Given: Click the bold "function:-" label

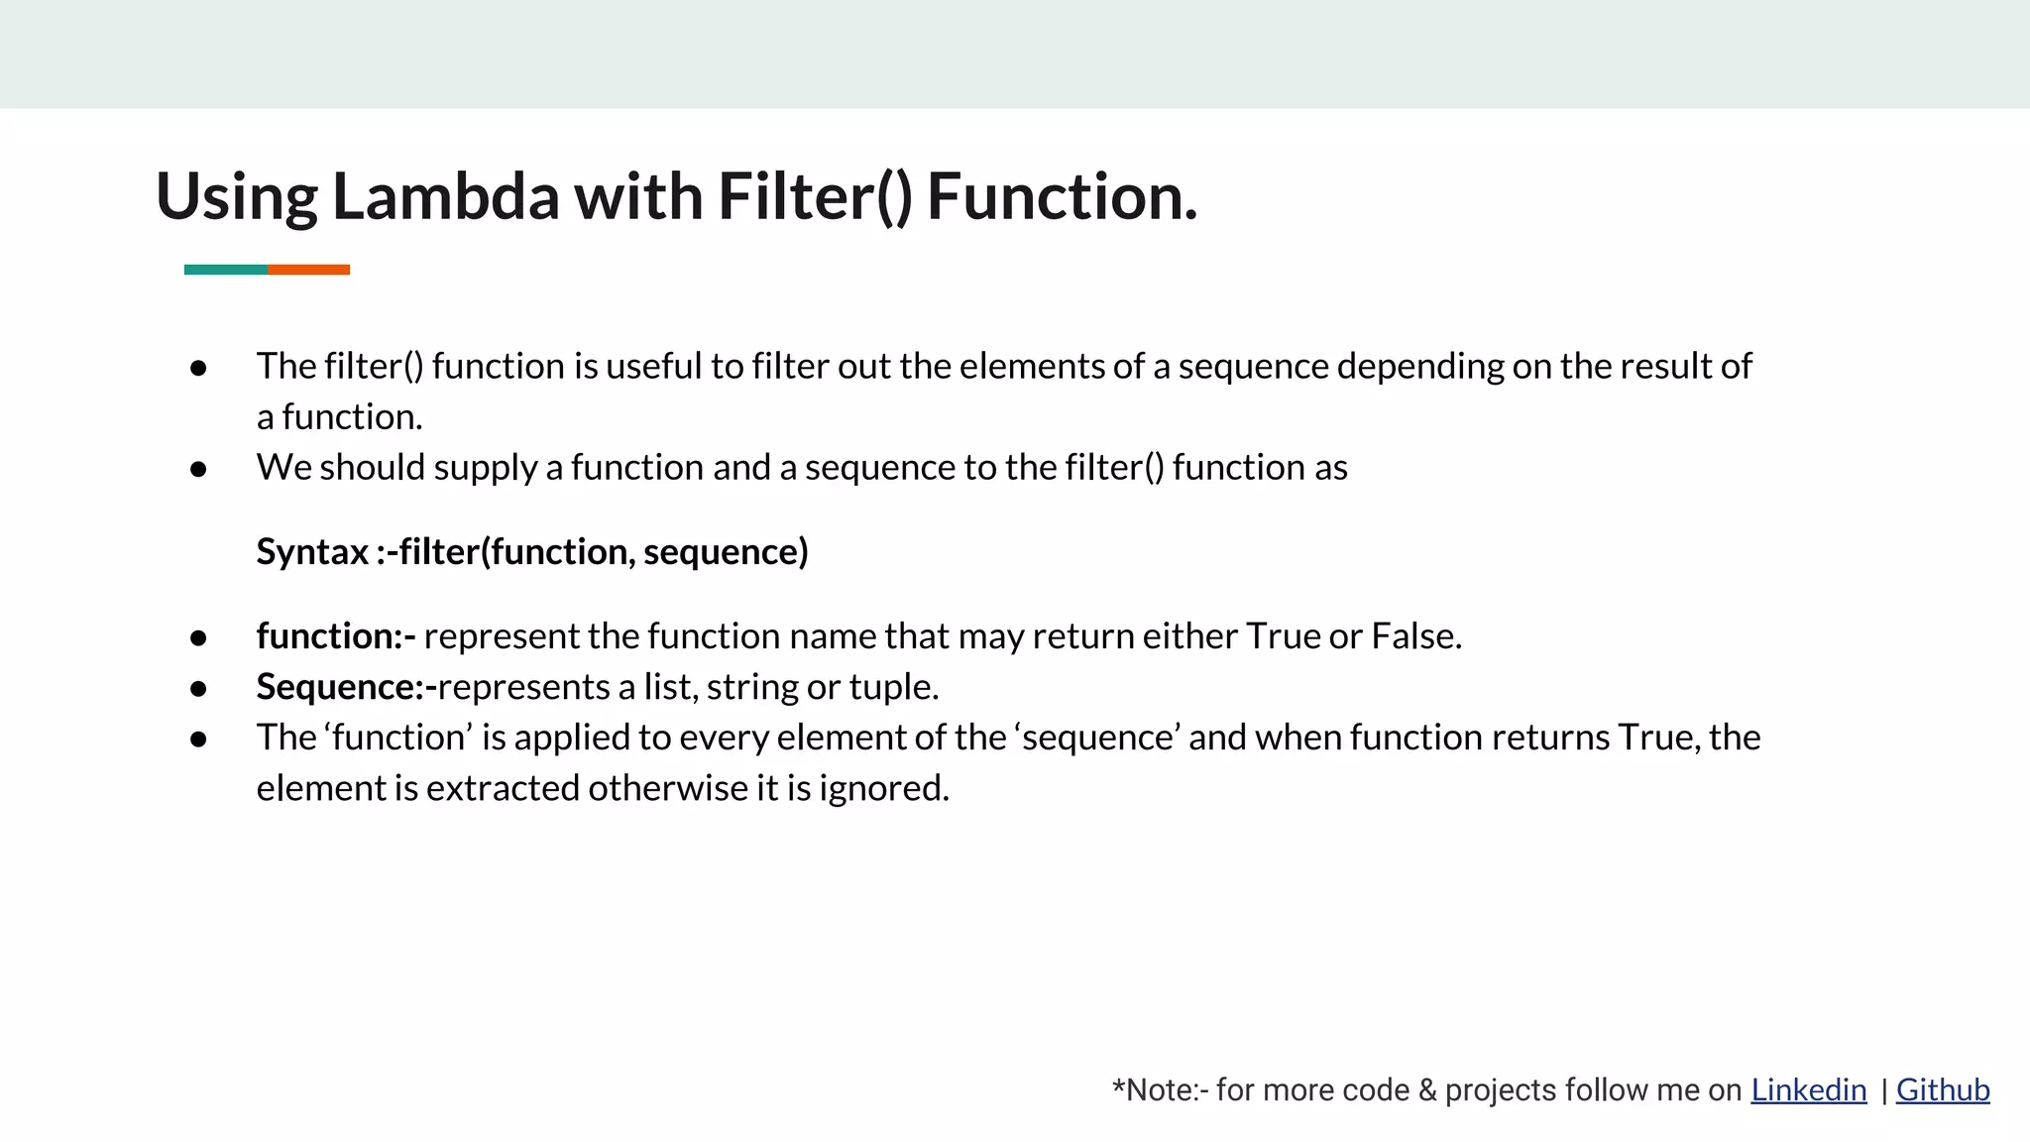Looking at the screenshot, I should [x=335, y=636].
